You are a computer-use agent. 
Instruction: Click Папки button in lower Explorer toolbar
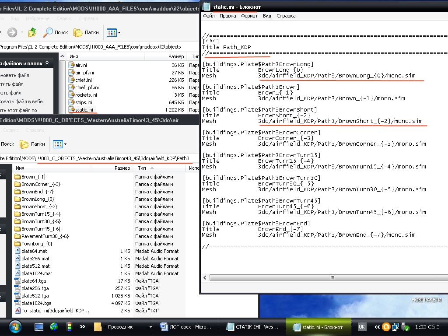coord(32,144)
